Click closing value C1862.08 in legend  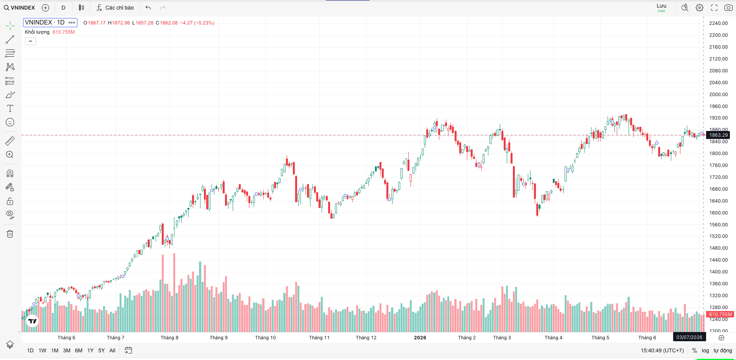point(167,23)
